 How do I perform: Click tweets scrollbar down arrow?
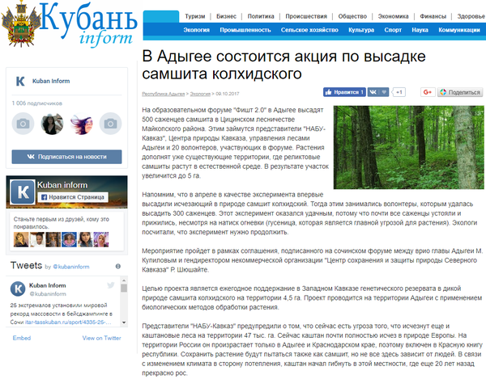pyautogui.click(x=124, y=322)
